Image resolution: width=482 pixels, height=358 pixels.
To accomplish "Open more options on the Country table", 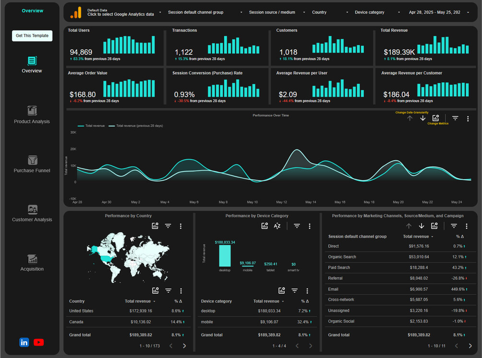I will pyautogui.click(x=181, y=291).
